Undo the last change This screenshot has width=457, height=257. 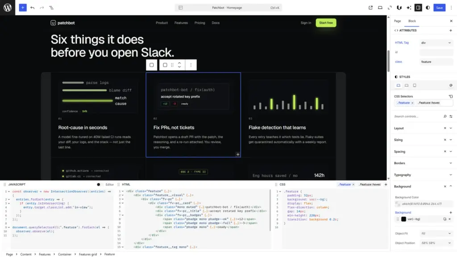point(32,8)
